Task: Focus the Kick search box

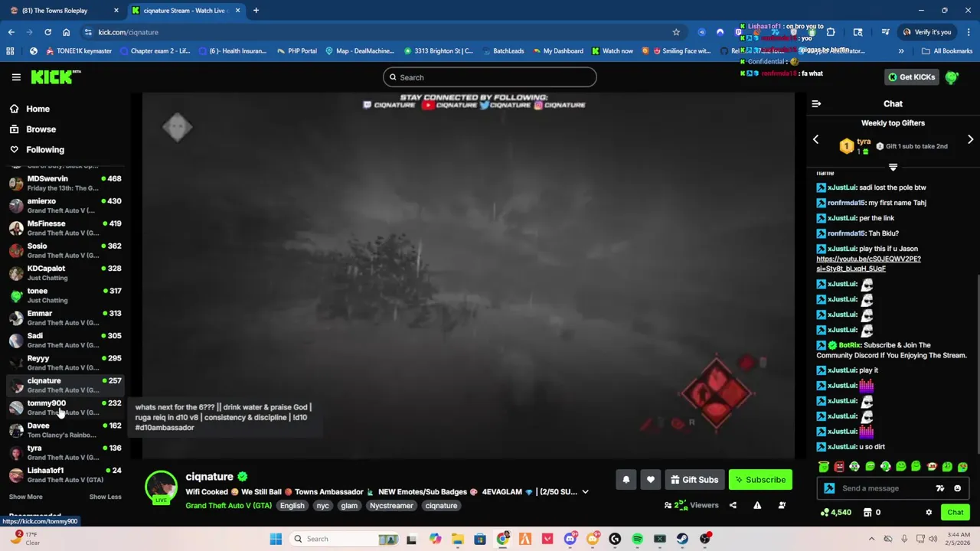Action: pos(490,77)
